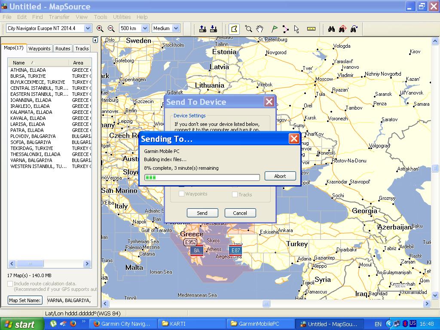The width and height of the screenshot is (440, 330).
Task: Click the transfer progress bar
Action: coord(202,177)
